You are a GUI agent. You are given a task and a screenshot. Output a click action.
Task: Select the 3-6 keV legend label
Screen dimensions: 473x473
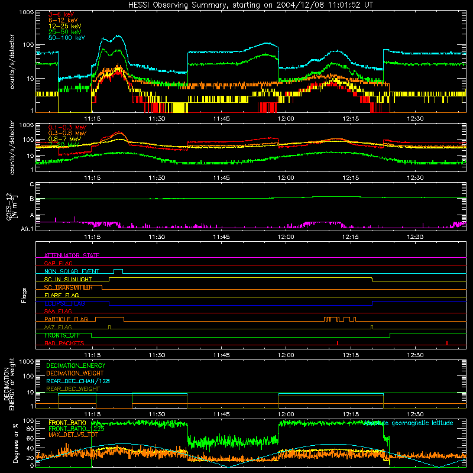[61, 14]
